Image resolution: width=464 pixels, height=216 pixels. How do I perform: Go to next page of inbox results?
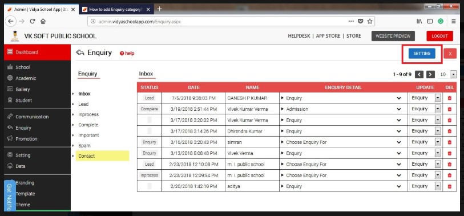click(430, 74)
